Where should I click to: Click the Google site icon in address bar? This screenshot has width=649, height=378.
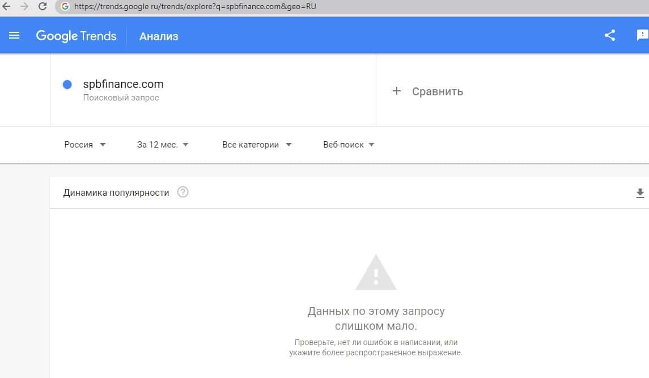pos(65,7)
